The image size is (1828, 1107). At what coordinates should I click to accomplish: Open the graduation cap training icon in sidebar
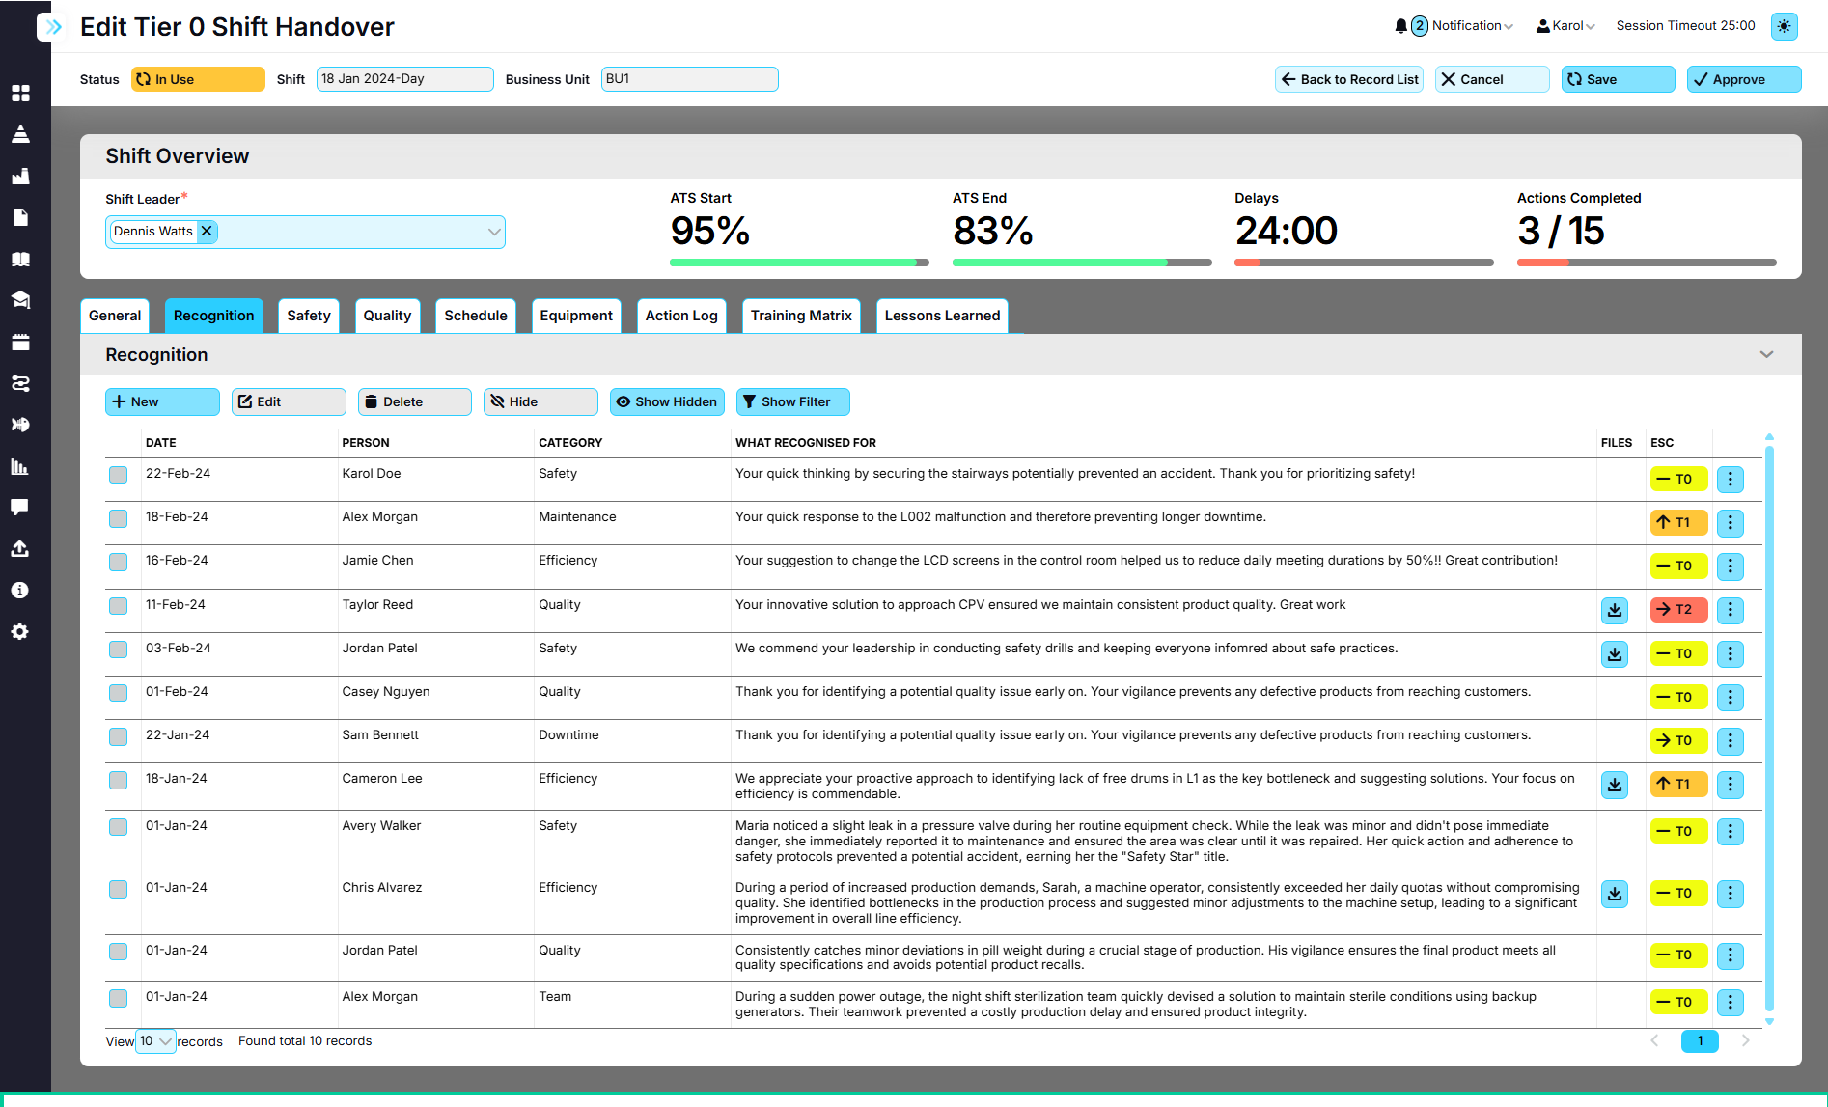pos(20,300)
